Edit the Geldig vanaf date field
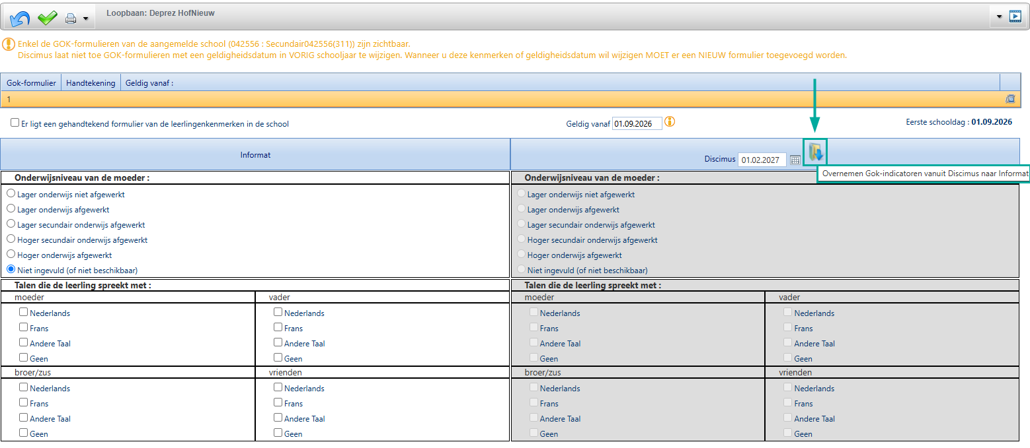1030x448 pixels. click(637, 123)
